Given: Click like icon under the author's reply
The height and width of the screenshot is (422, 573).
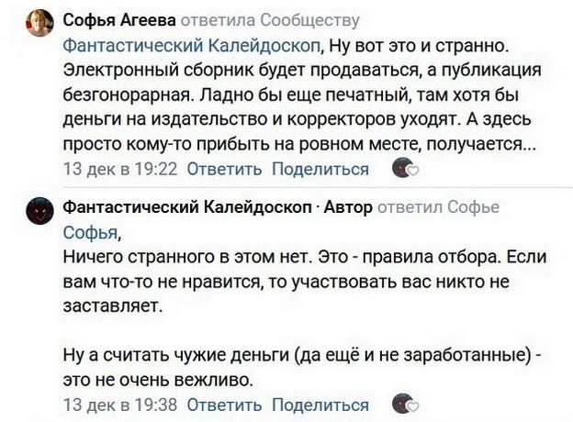Looking at the screenshot, I should 405,405.
